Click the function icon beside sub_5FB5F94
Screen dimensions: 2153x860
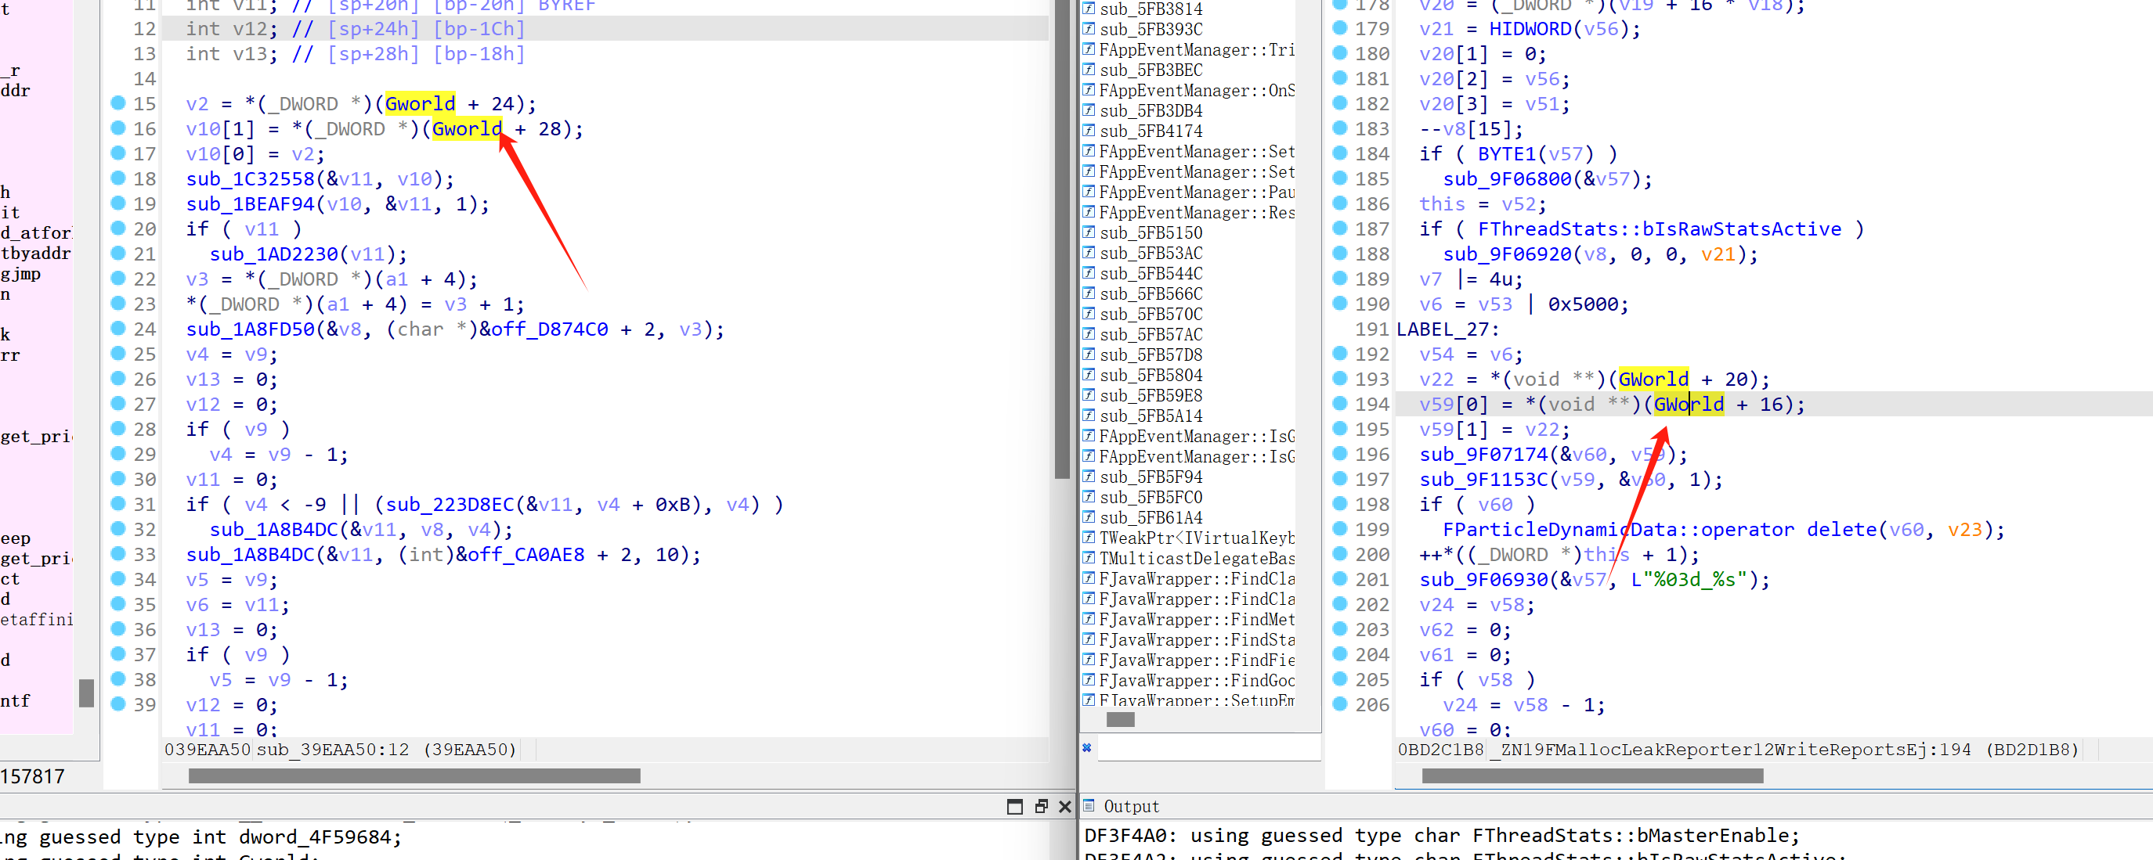point(1089,476)
